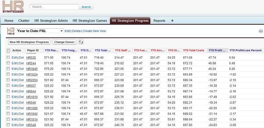The width and height of the screenshot is (264, 128).
Task: Click the HR Strategizer logo
Action: coord(13,7)
